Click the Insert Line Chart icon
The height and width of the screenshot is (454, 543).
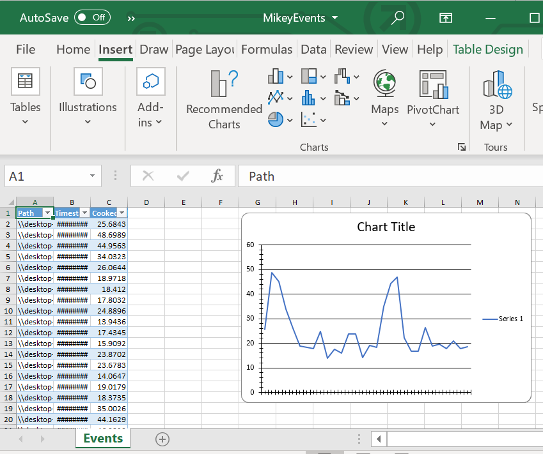276,98
